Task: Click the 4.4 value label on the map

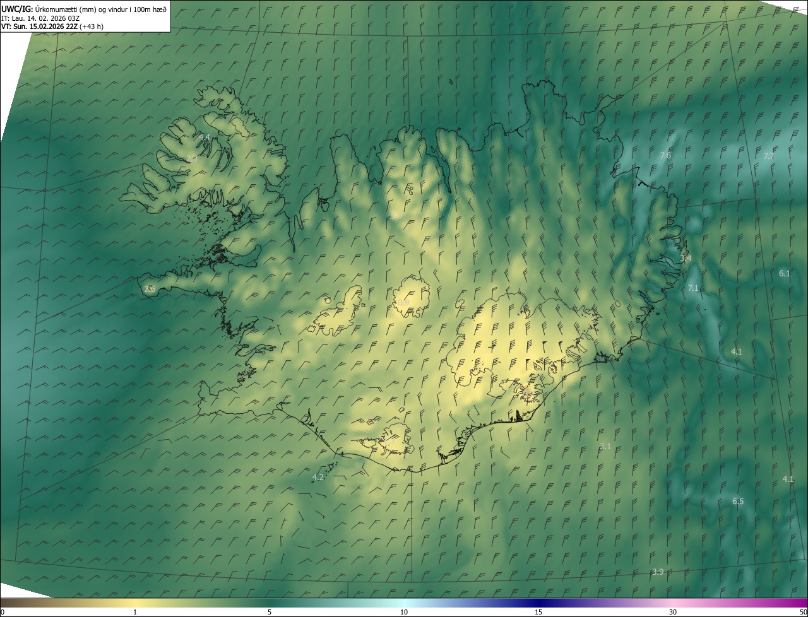Action: 205,137
